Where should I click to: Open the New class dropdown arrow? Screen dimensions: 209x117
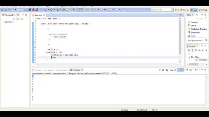[9, 10]
